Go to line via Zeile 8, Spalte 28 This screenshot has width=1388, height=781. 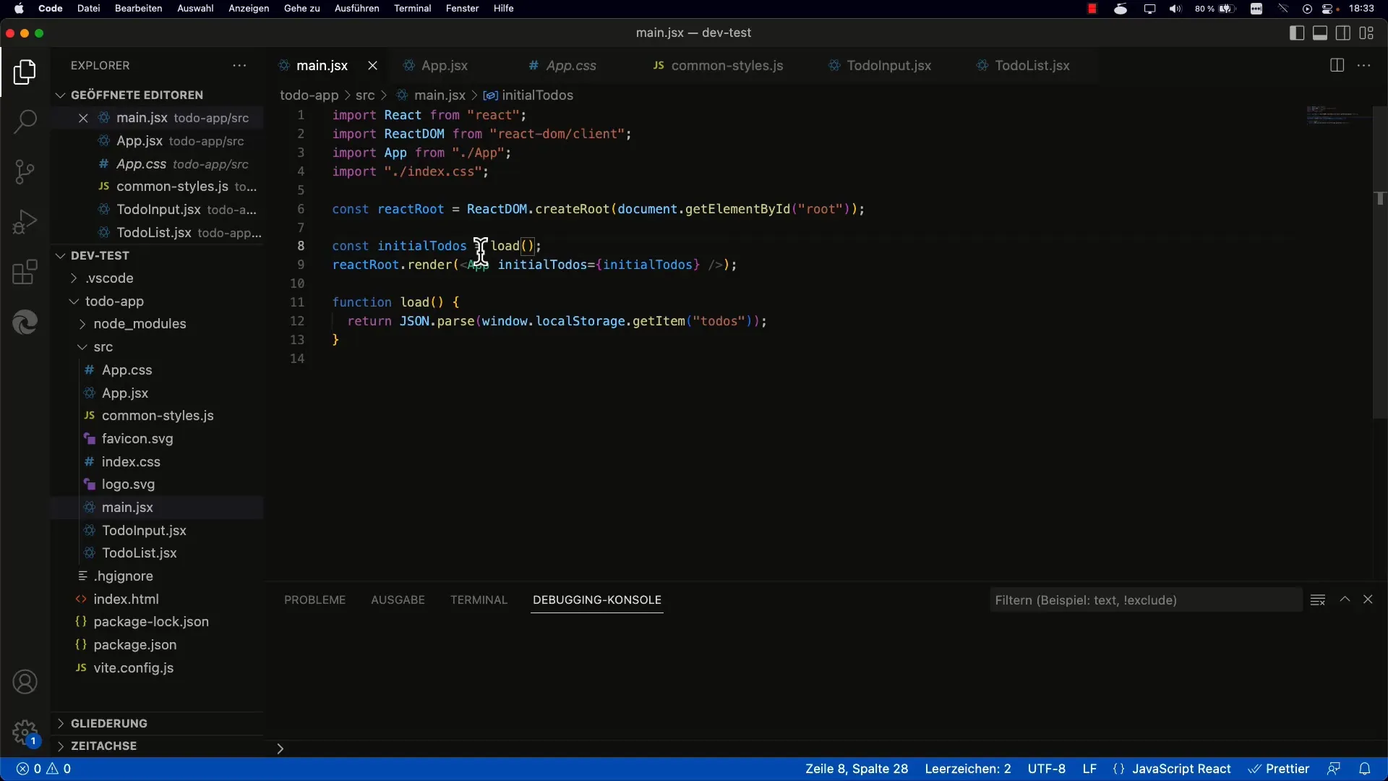point(857,769)
